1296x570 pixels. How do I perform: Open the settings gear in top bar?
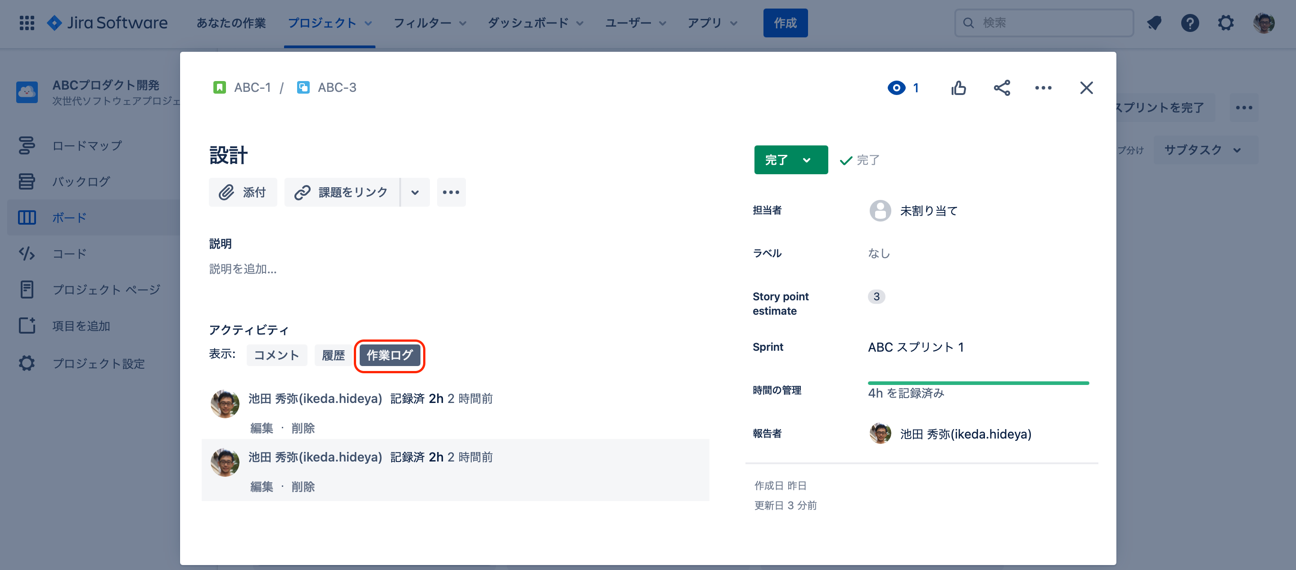click(1226, 23)
